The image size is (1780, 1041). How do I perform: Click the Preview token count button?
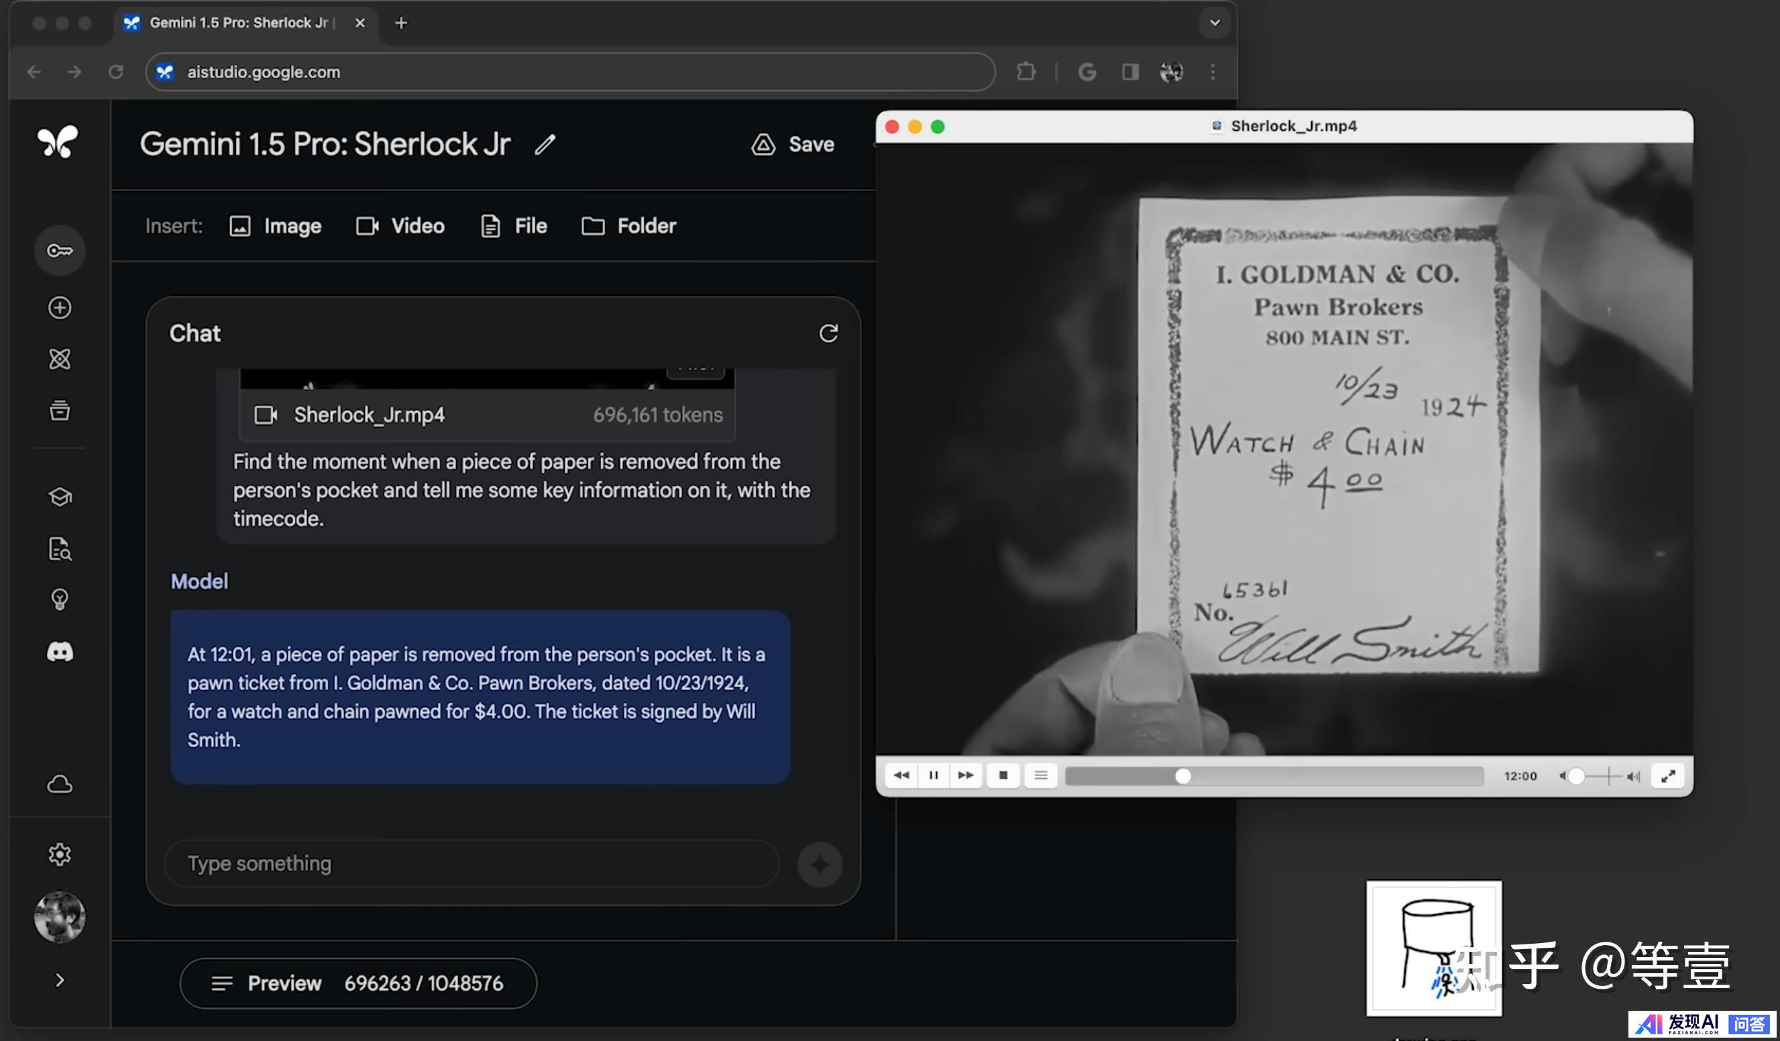(x=358, y=983)
